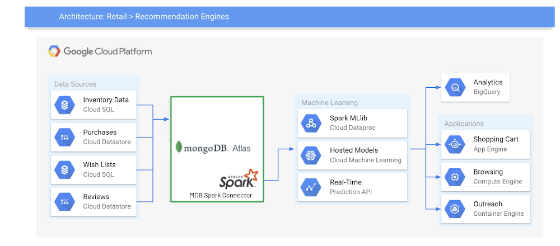This screenshot has height=246, width=560.
Task: Select the "Real-Time" title
Action: 345,182
